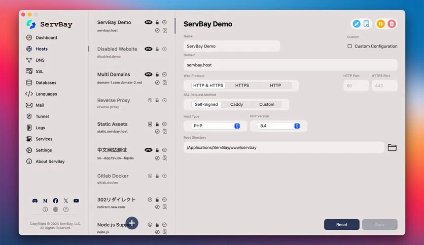
Task: Select Custom SSL request method
Action: pyautogui.click(x=267, y=104)
